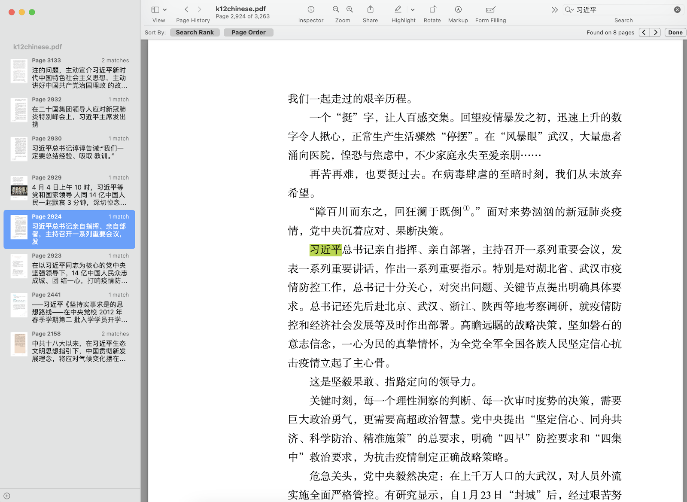Show the Markup toolbar
Viewport: 687px width, 502px height.
458,9
